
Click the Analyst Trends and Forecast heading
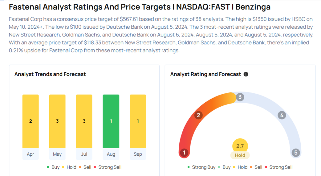coord(50,74)
